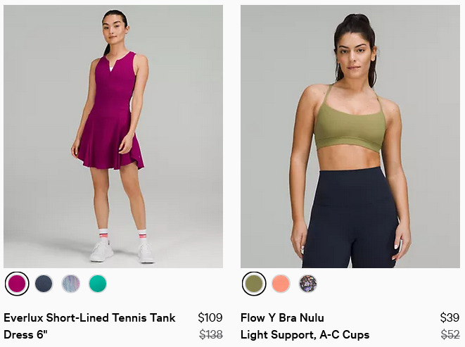The height and width of the screenshot is (347, 465).
Task: Click the tennis dress product photo
Action: tap(113, 137)
